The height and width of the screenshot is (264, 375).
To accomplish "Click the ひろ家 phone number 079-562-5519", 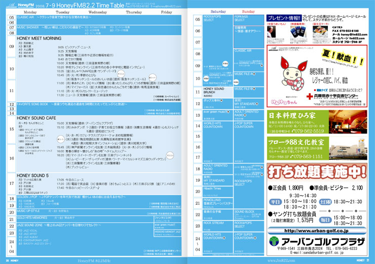I will point(308,131).
